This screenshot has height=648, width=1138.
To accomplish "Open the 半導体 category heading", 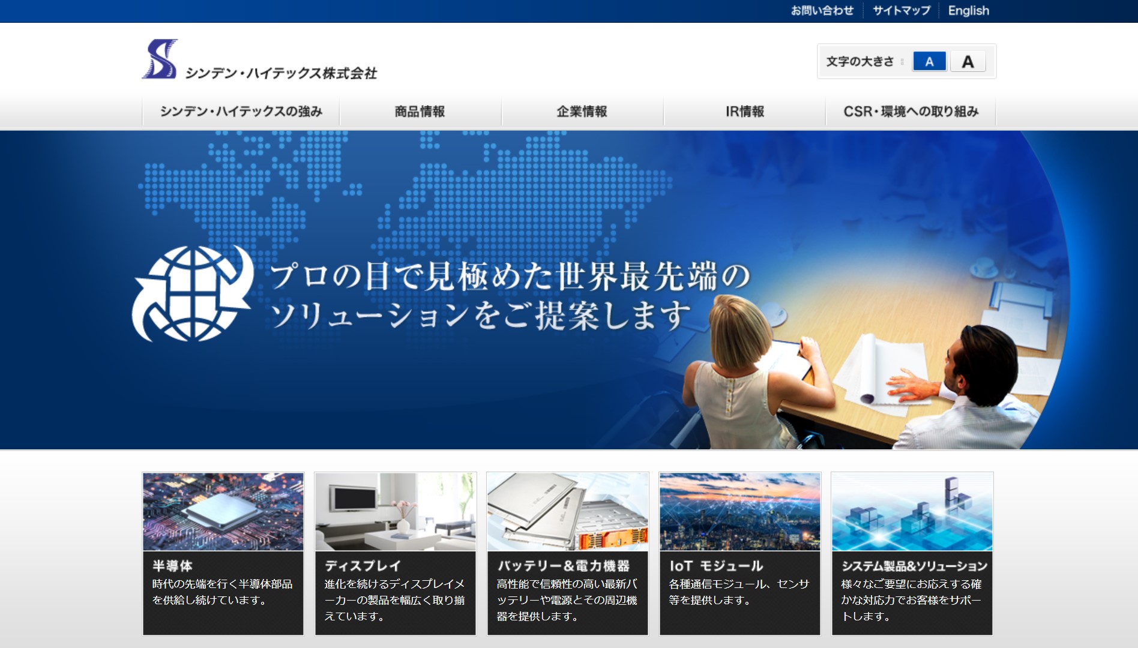I will tap(172, 566).
